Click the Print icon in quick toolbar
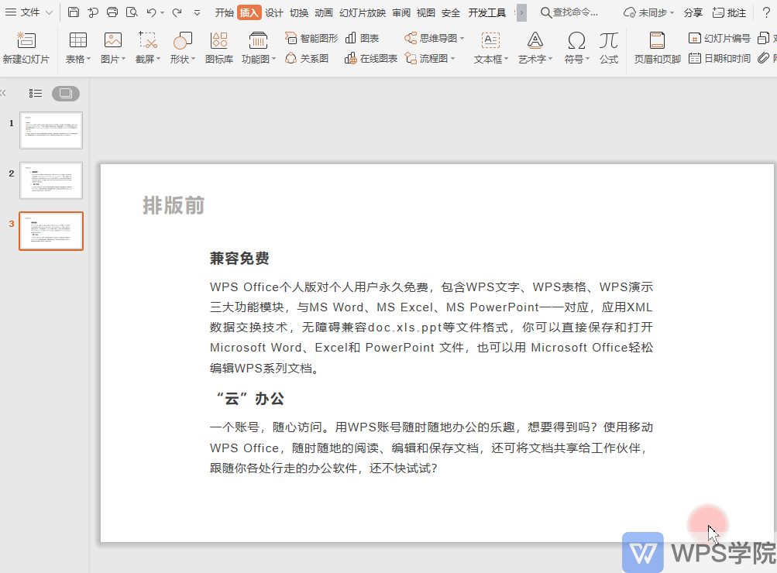 click(x=112, y=12)
